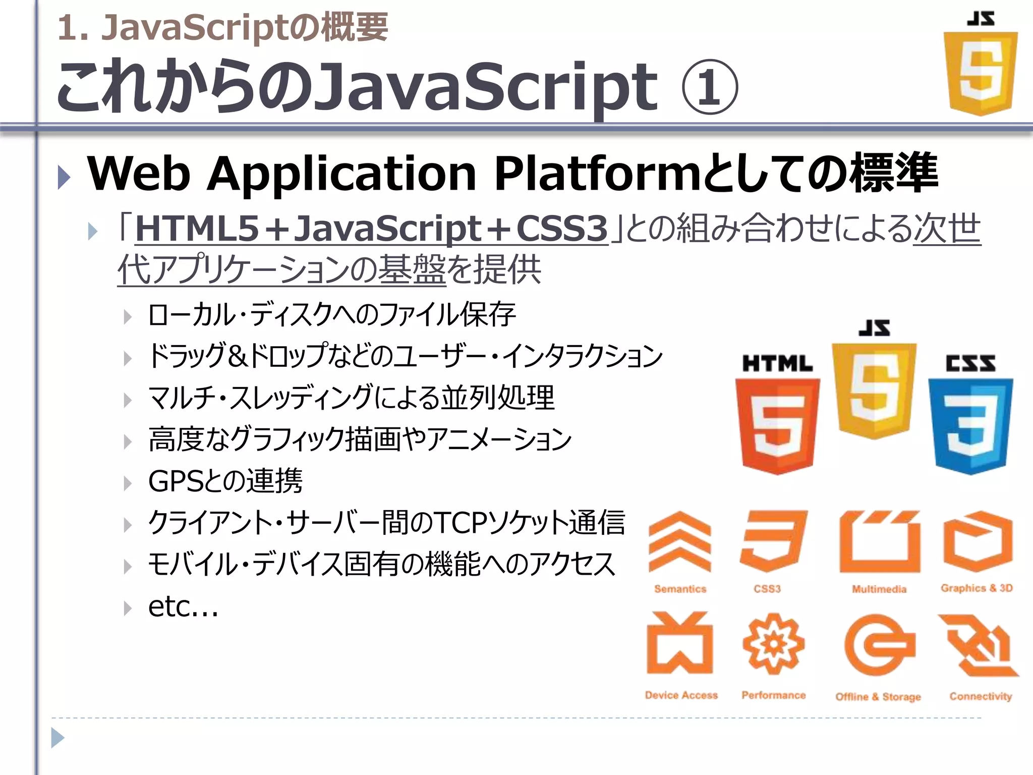The height and width of the screenshot is (775, 1033).
Task: Click the bullet arrow before クライアント・サーバー line
Action: [128, 525]
